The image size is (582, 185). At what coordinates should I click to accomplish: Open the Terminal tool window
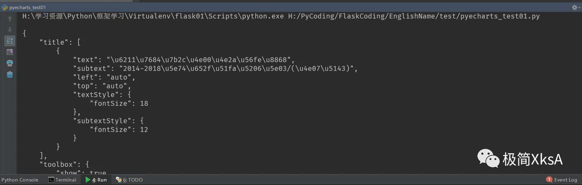point(62,180)
